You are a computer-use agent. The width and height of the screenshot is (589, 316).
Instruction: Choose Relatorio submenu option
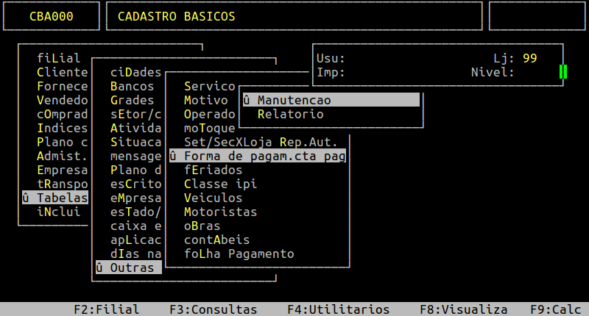tap(290, 115)
